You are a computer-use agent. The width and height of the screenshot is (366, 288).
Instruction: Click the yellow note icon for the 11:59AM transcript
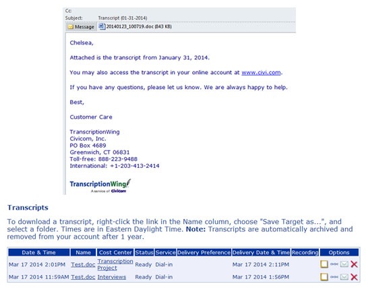324,277
